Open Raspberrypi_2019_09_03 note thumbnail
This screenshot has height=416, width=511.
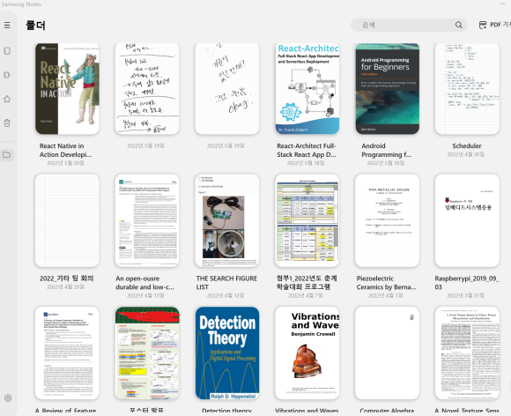[467, 220]
